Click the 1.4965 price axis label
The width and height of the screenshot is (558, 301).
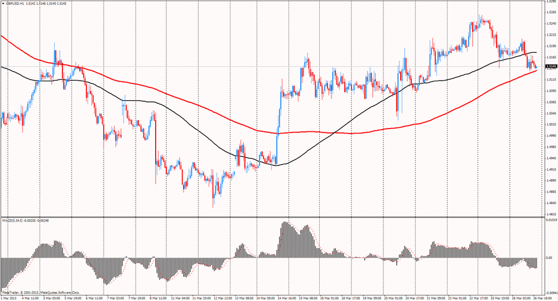pyautogui.click(x=551, y=147)
